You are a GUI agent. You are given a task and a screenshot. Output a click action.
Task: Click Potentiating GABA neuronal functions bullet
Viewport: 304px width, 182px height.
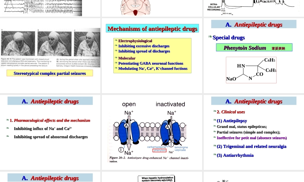(150, 63)
